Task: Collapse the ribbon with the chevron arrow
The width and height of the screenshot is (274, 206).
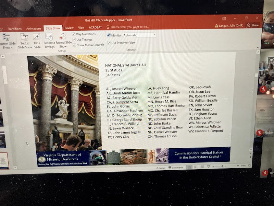Action: pos(258,48)
